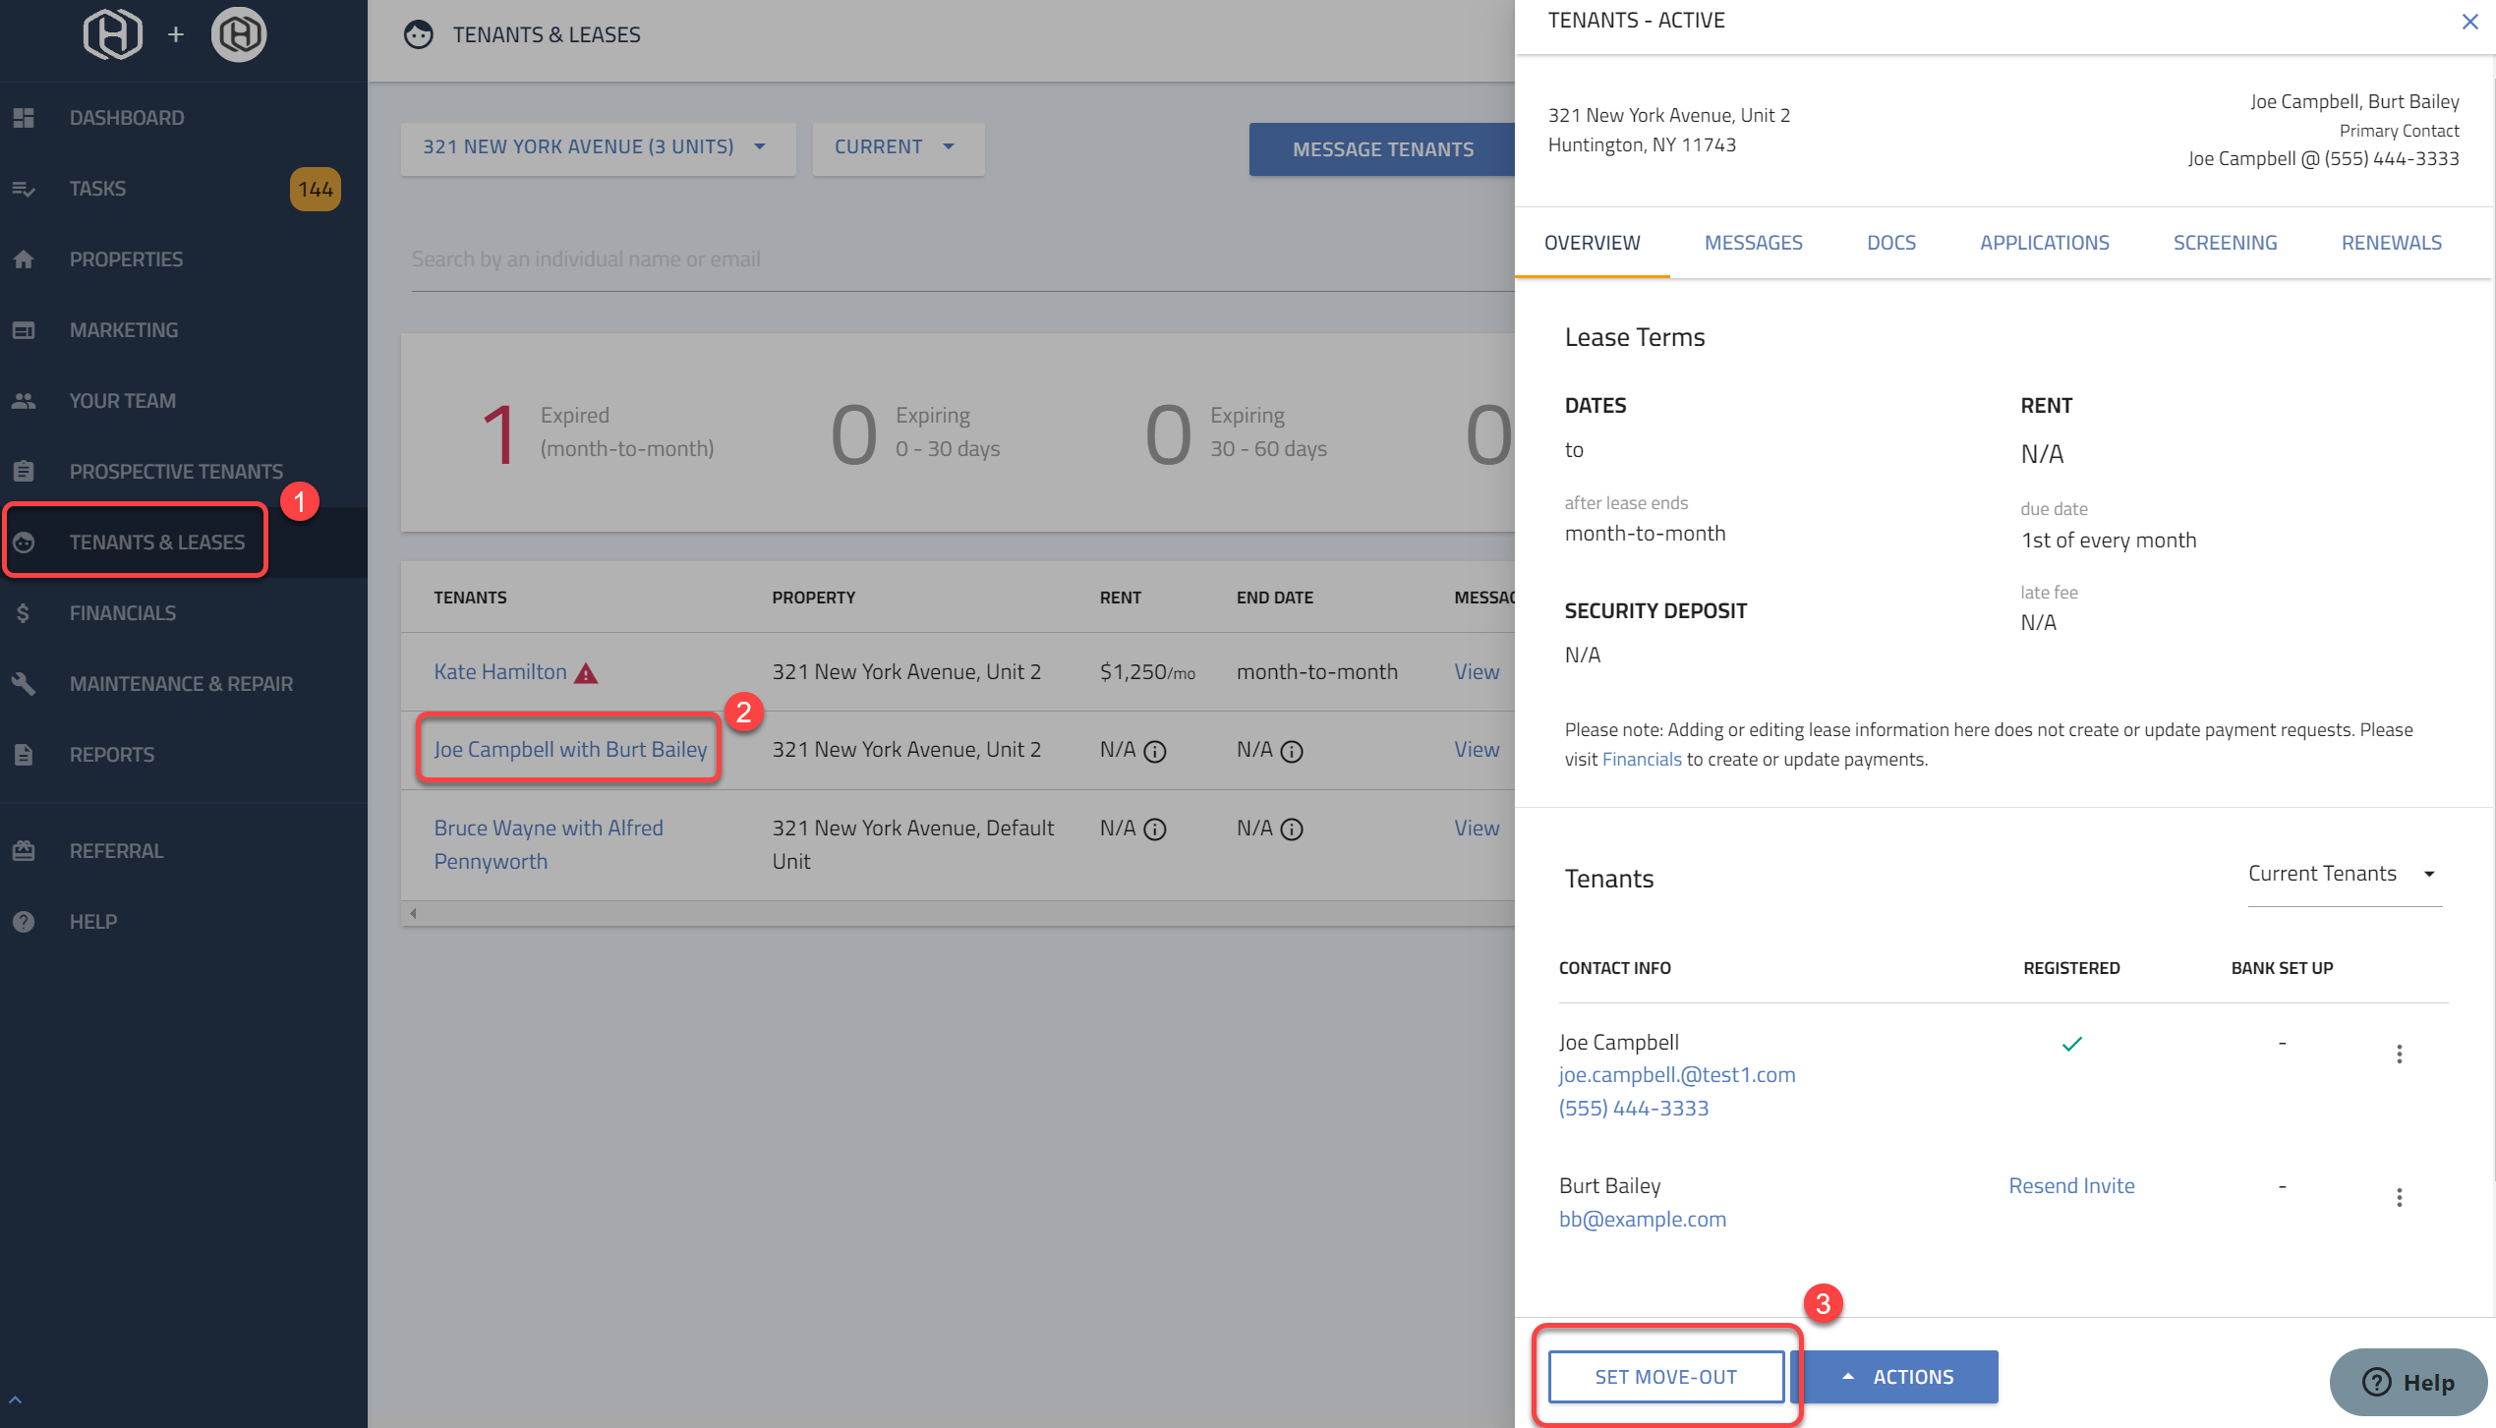Open Joe Campbell's three-dot options menu
Viewport: 2496px width, 1428px height.
tap(2399, 1055)
